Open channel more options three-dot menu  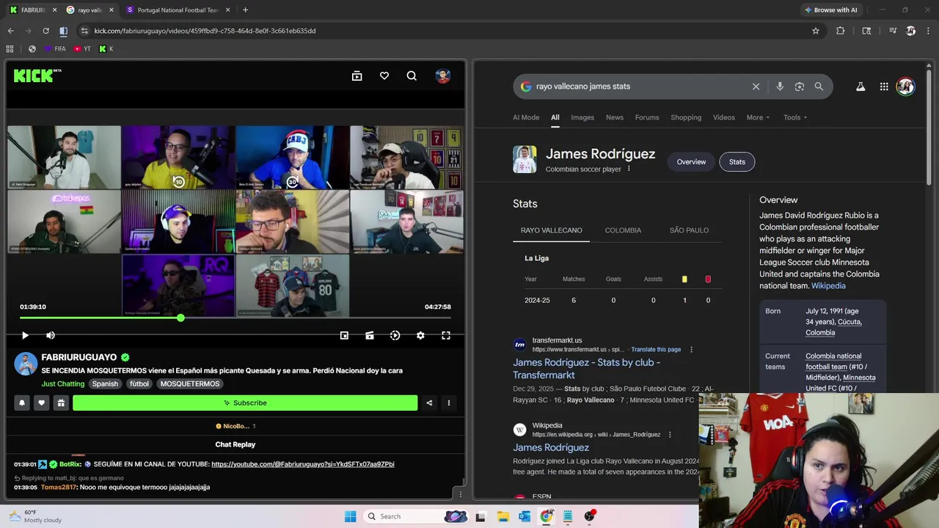(x=449, y=403)
